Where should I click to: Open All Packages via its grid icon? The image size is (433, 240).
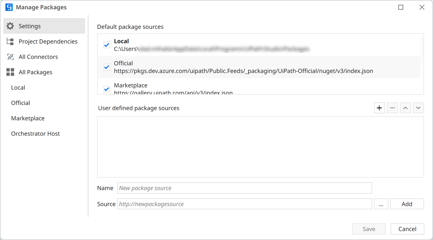[10, 72]
